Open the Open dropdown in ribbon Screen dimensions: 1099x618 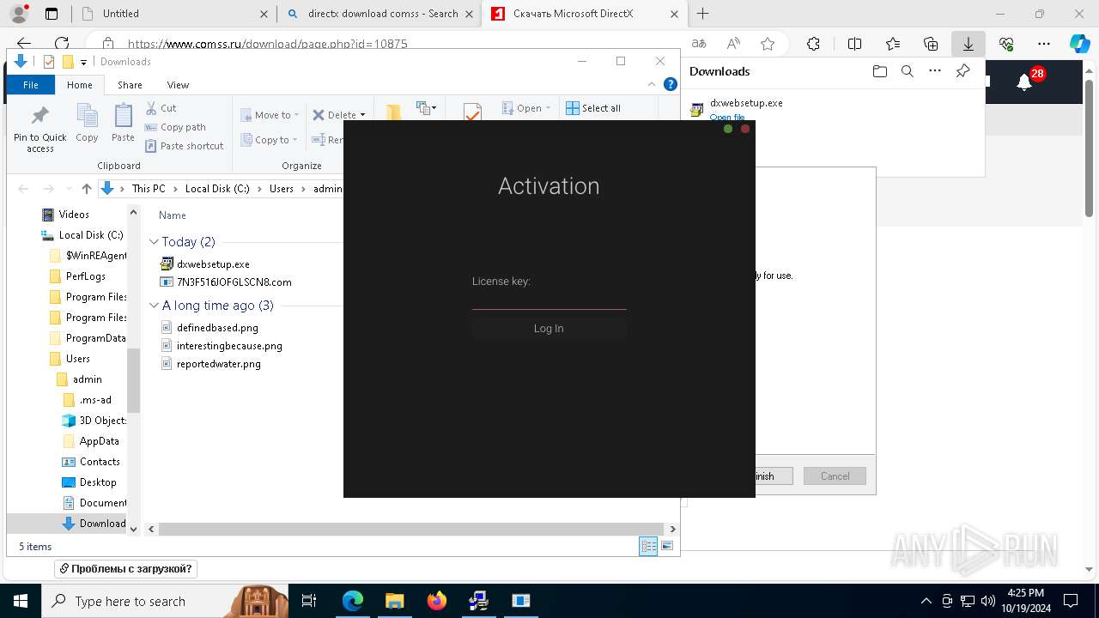point(526,108)
